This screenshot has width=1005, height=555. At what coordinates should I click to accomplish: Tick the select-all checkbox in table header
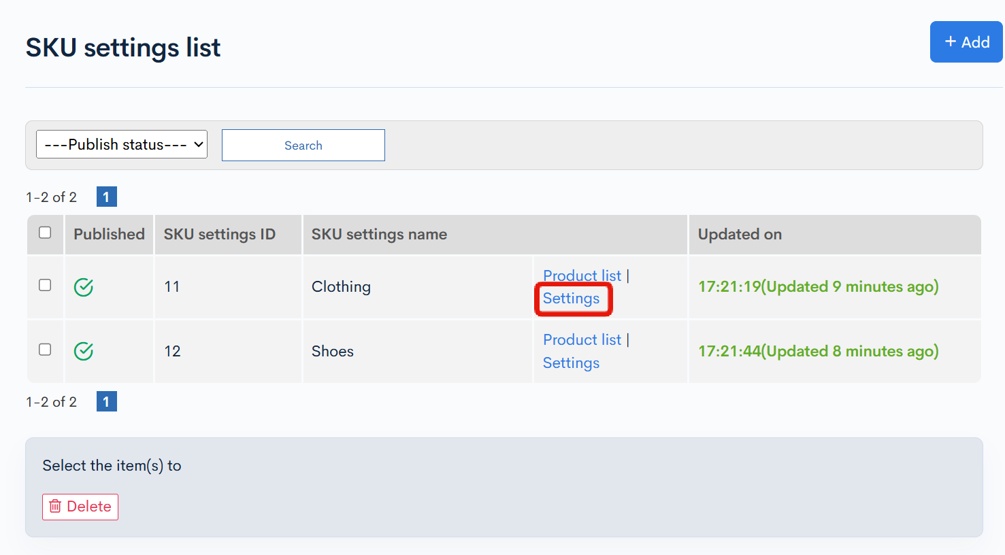(x=45, y=233)
